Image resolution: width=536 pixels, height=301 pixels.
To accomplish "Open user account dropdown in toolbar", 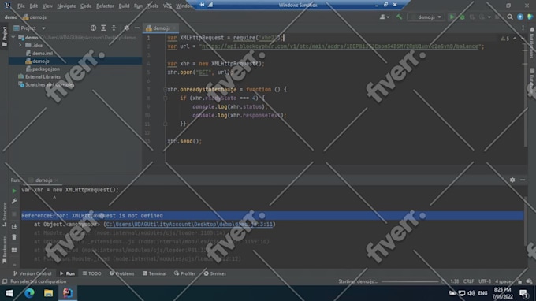I will tap(385, 17).
